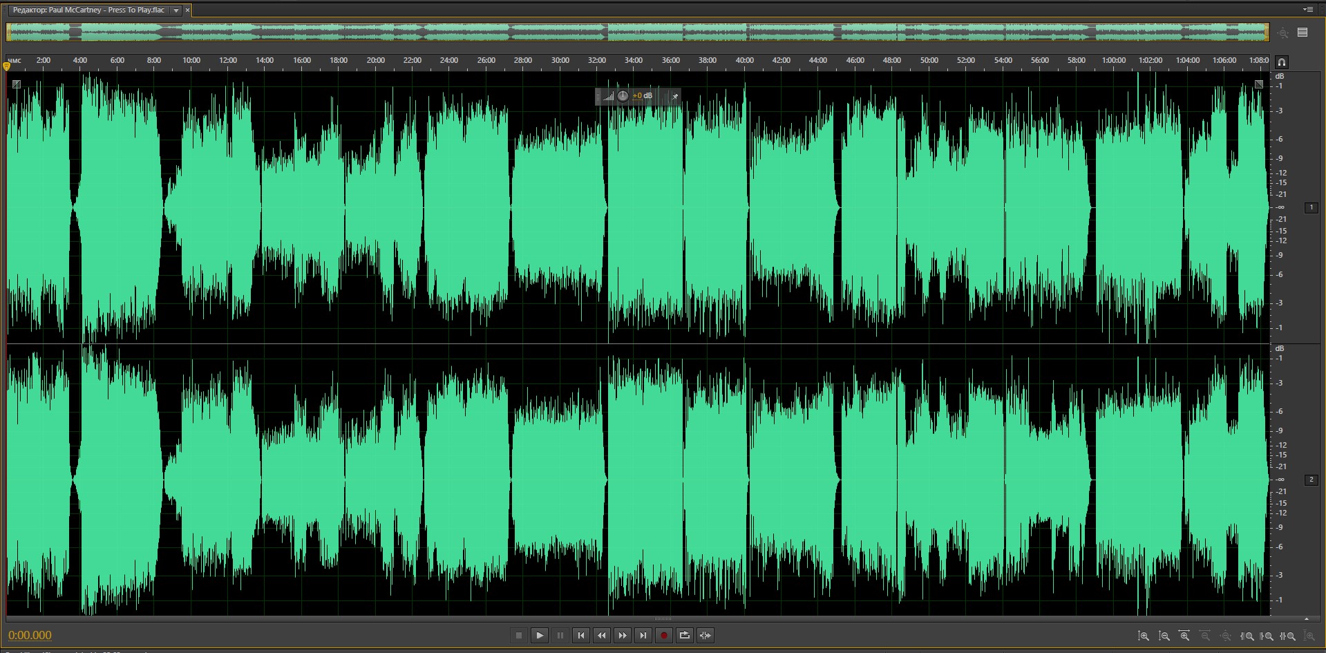Zoom in amplitude of the waveform
This screenshot has height=653, width=1326.
click(1144, 636)
